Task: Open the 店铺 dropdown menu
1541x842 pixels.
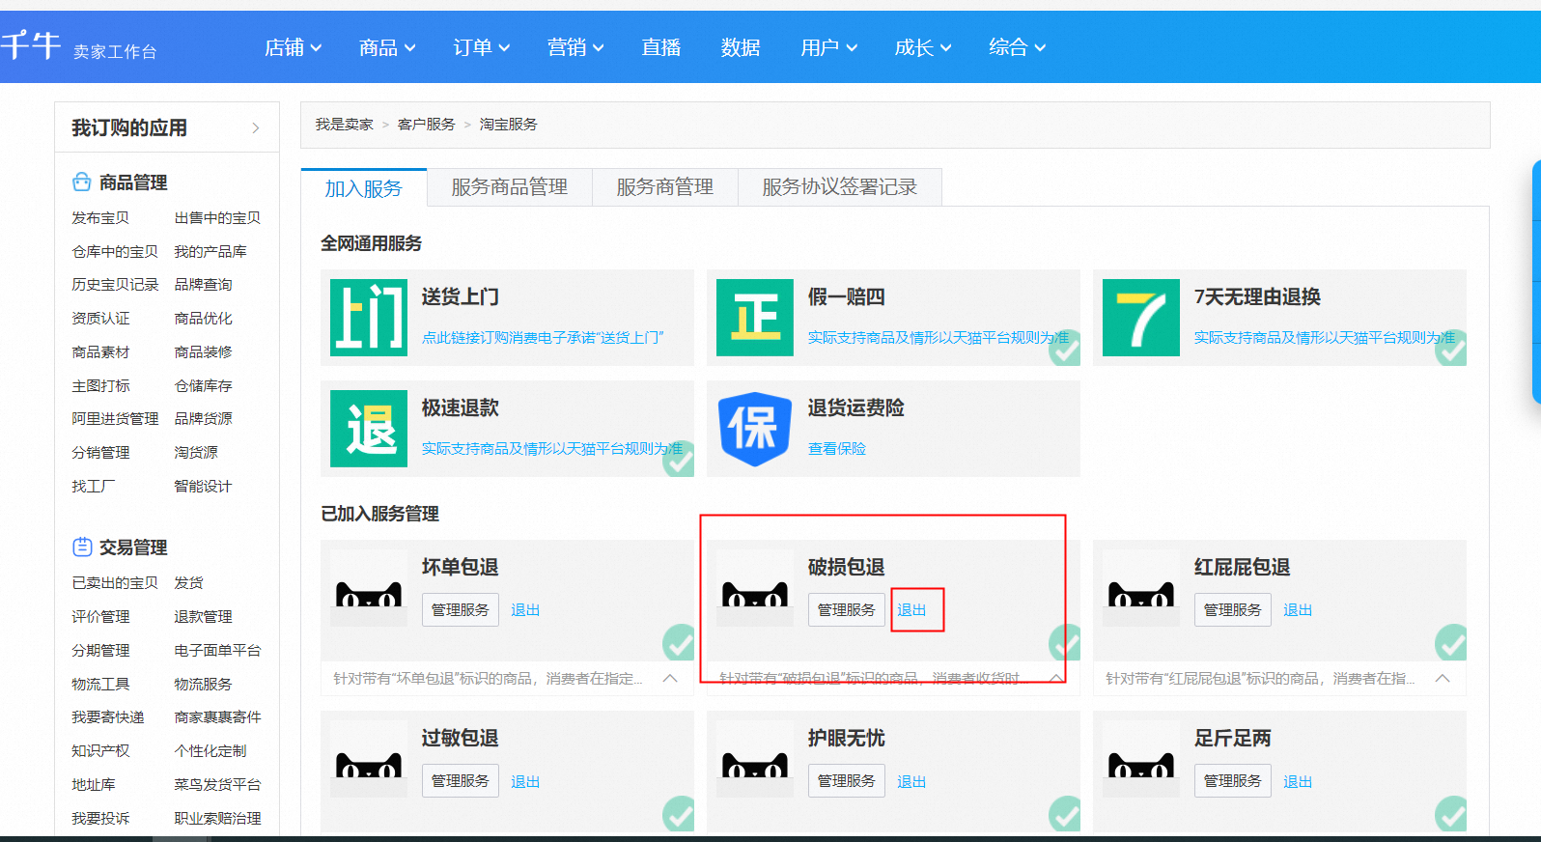Action: (x=294, y=47)
